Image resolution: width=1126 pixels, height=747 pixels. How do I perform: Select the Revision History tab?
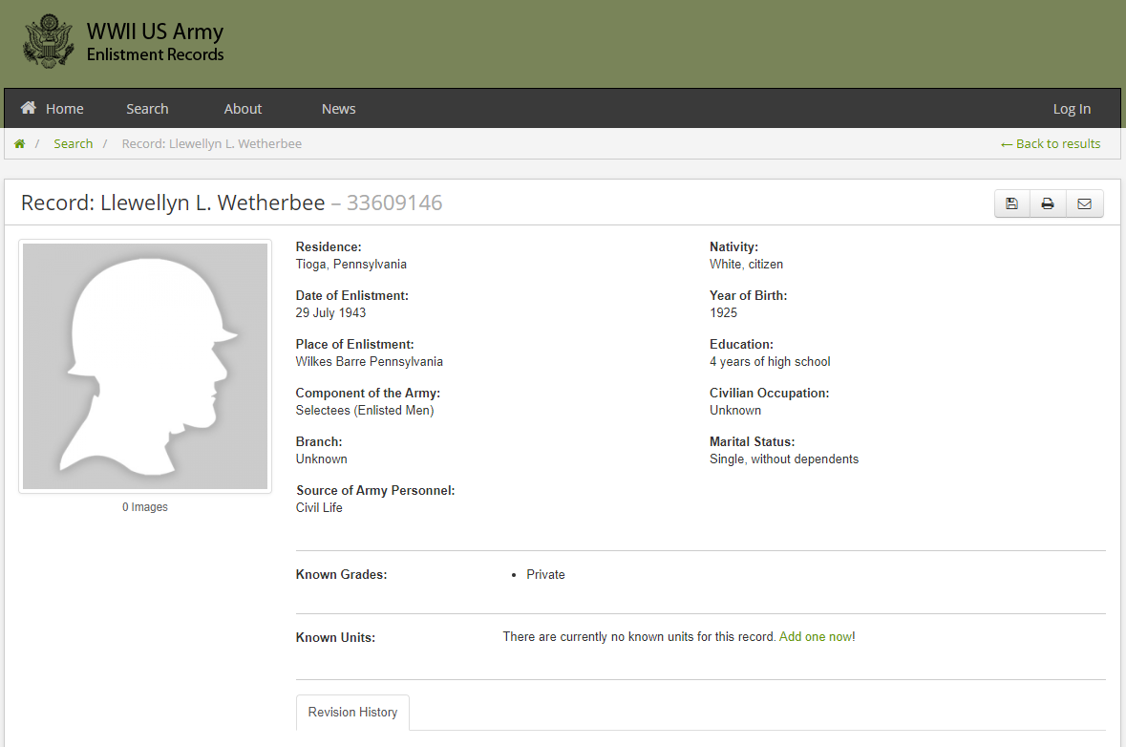coord(352,713)
